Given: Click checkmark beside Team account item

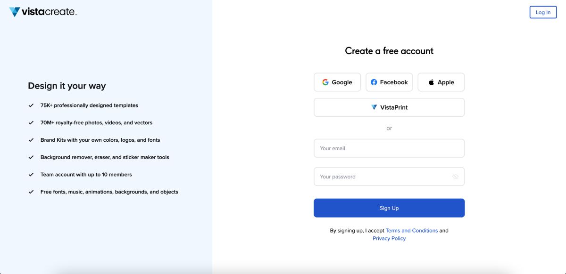Looking at the screenshot, I should (x=31, y=175).
